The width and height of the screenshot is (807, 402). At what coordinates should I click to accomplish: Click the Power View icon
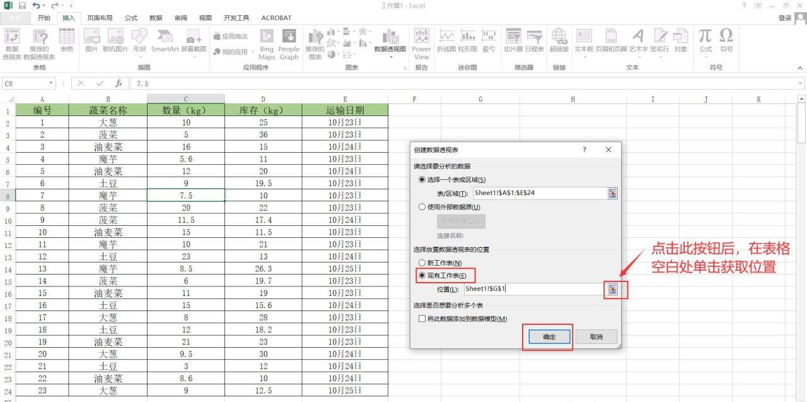click(x=421, y=44)
